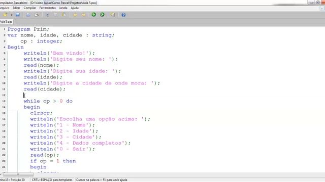Click the 'Digite seu nome: ' writeln line
Image resolution: width=325 pixels, height=182 pixels.
tap(71, 59)
